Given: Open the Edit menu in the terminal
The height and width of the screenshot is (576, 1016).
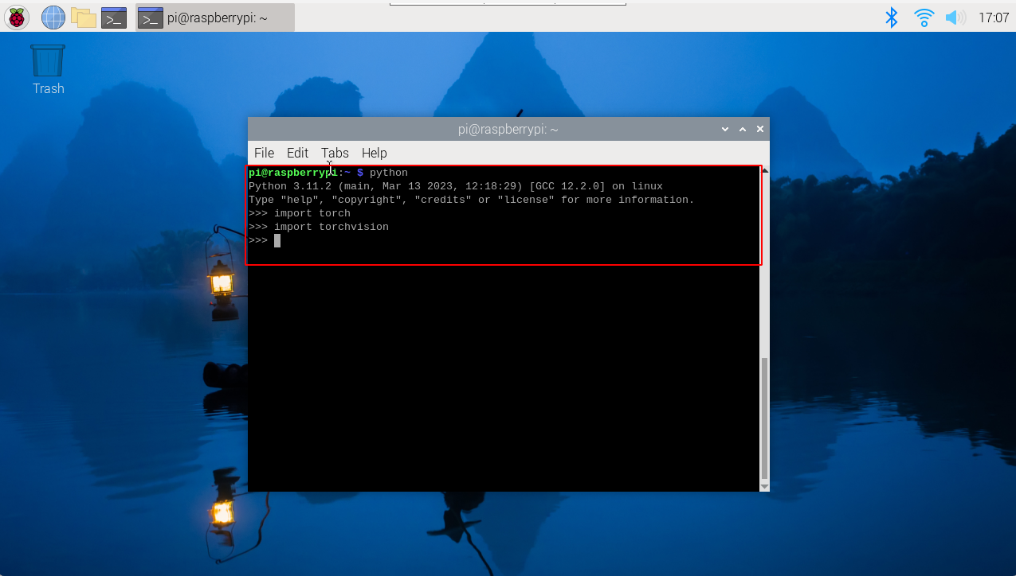Looking at the screenshot, I should click(x=297, y=153).
